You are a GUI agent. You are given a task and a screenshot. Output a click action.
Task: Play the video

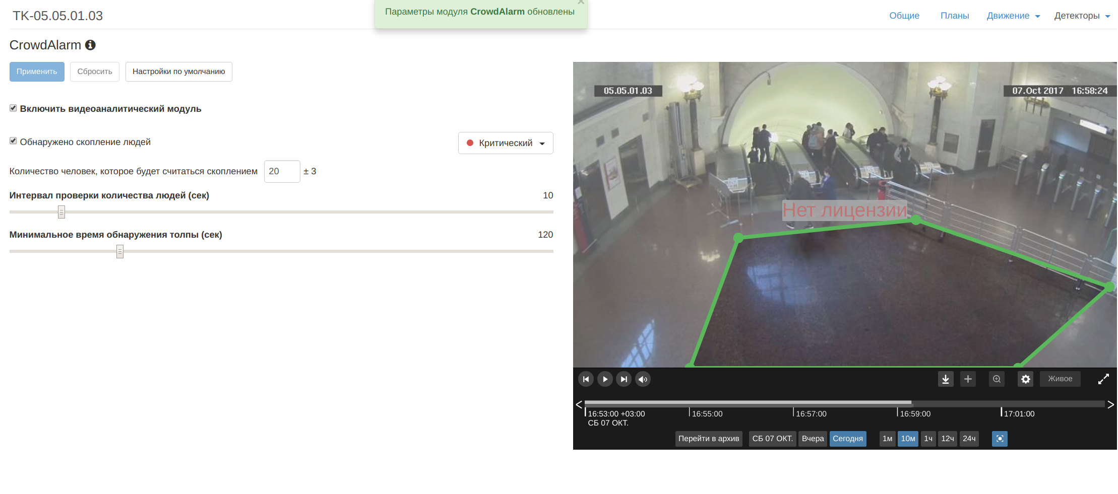pos(605,379)
